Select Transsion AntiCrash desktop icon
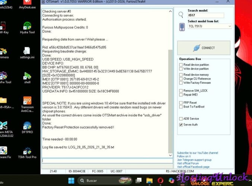 (27, 105)
